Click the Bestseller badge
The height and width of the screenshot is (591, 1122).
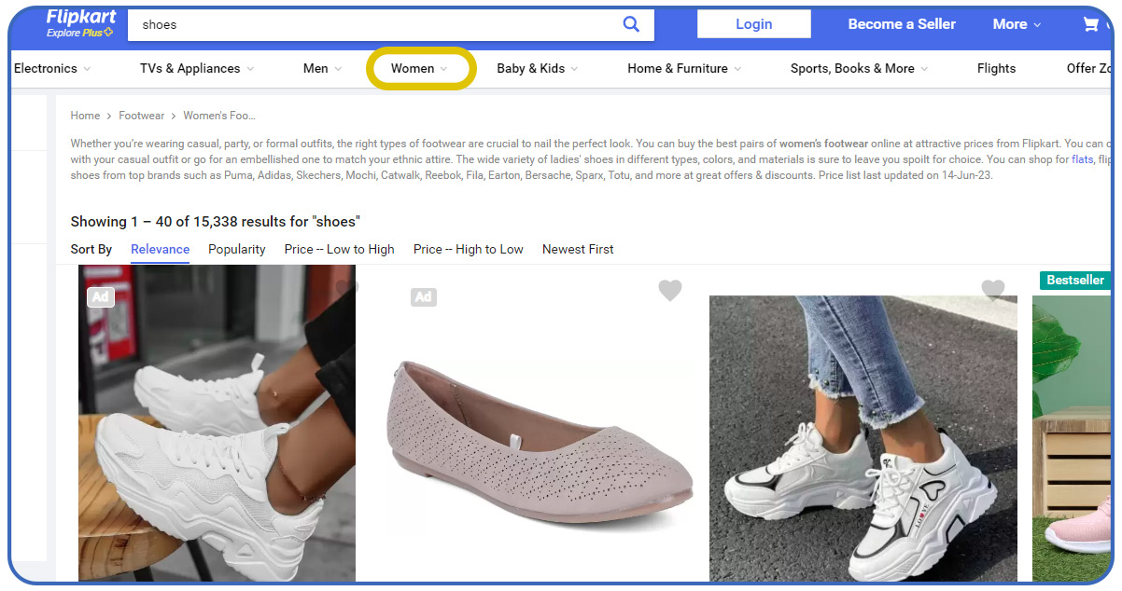(x=1075, y=281)
